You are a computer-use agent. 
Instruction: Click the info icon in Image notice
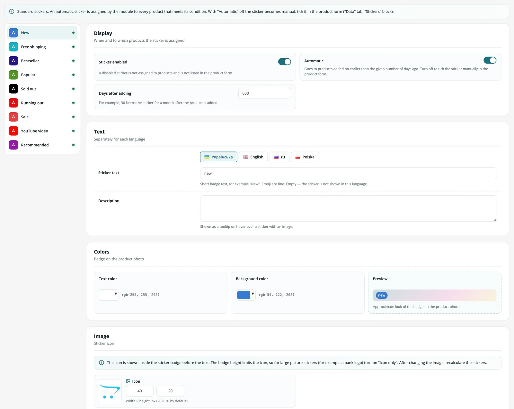point(102,362)
